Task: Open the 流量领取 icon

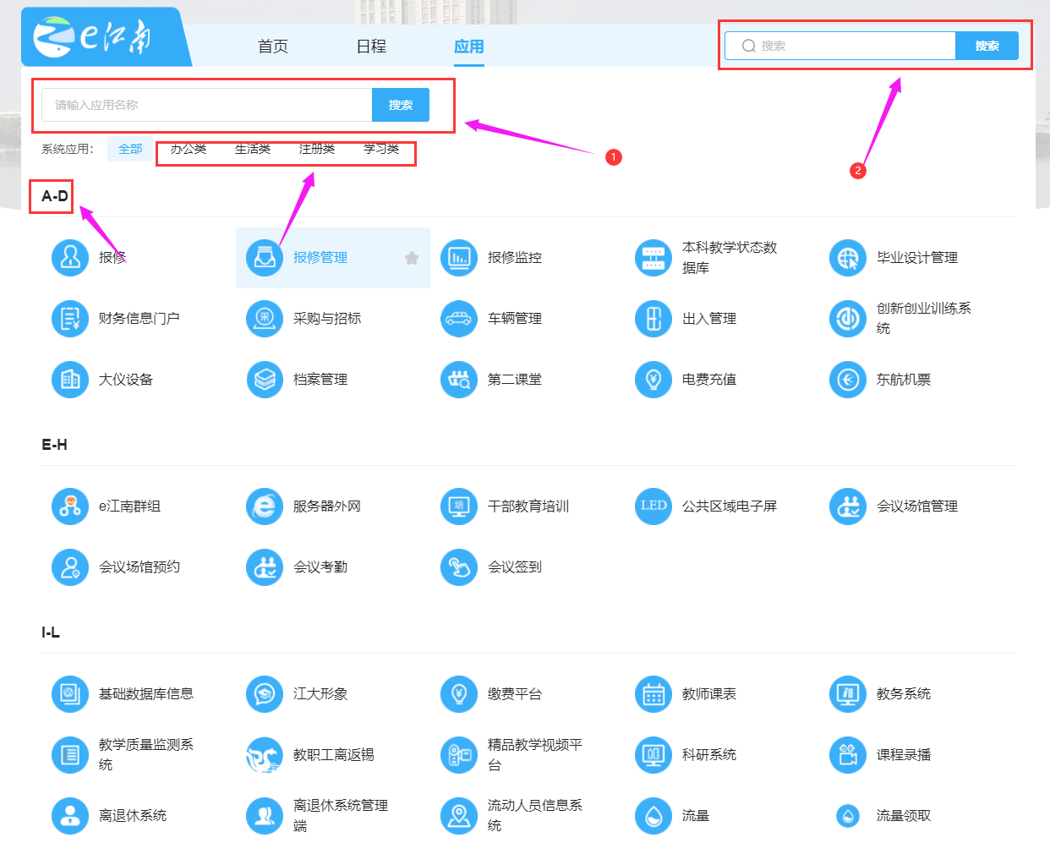Action: pyautogui.click(x=848, y=815)
